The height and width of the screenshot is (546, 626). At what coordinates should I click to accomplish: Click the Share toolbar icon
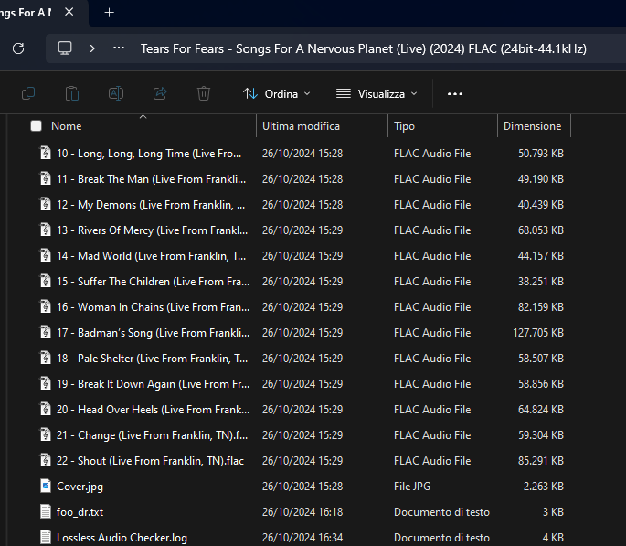click(x=160, y=94)
